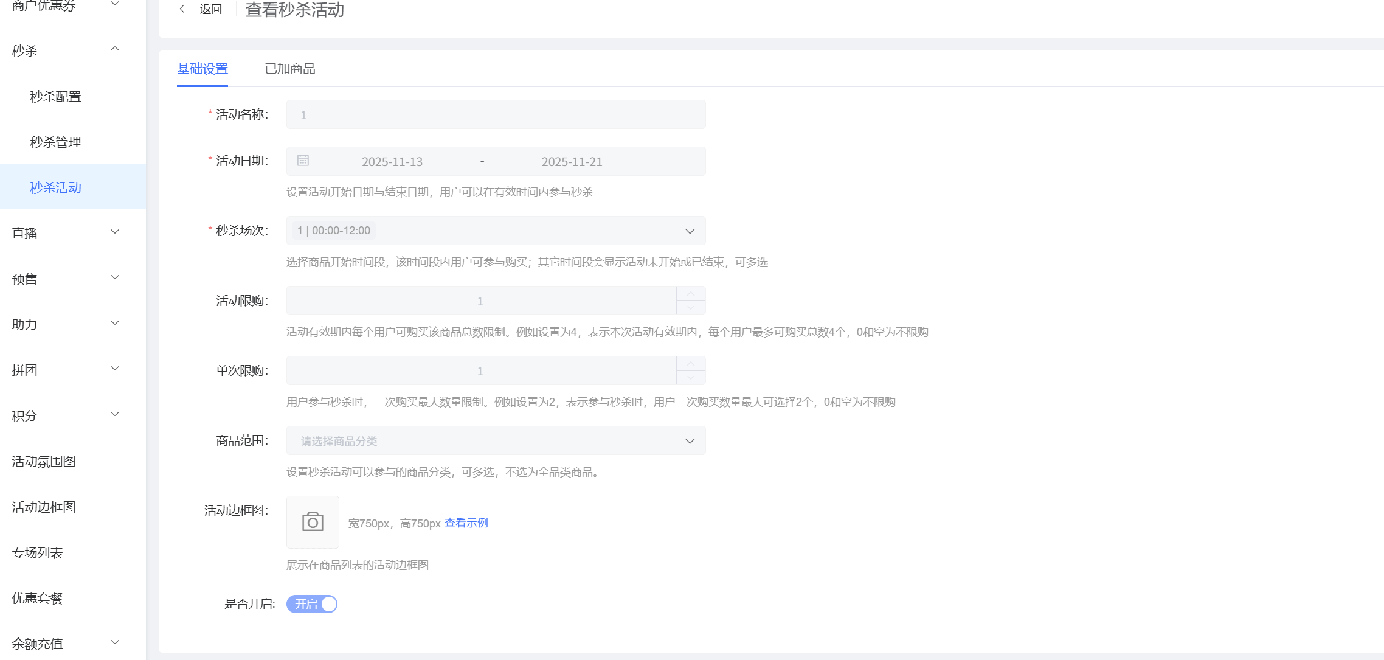Toggle the 是否开启 switch
Viewport: 1384px width, 660px height.
[312, 604]
